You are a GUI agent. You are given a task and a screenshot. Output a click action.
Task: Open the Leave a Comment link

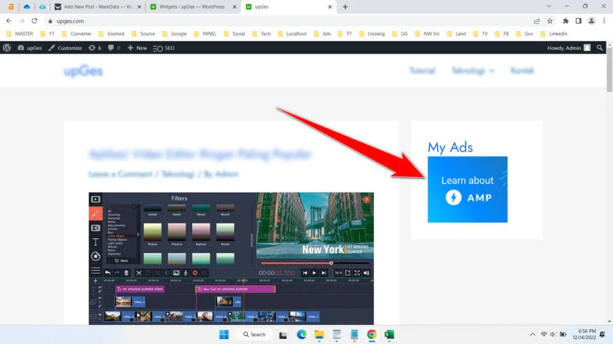tap(120, 174)
